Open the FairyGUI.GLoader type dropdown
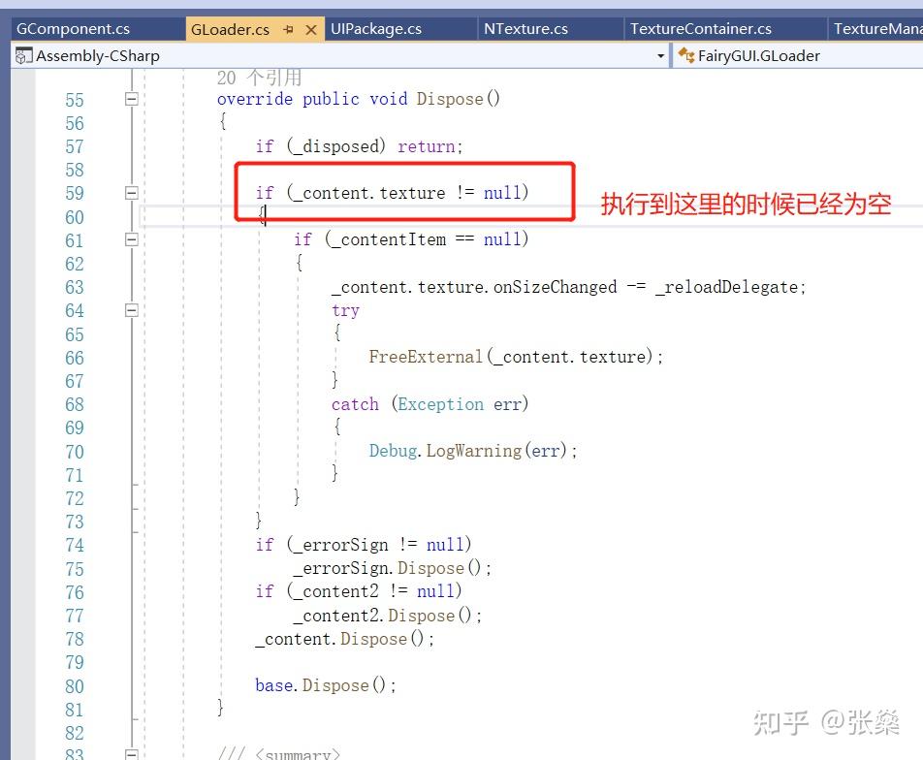Viewport: 923px width, 760px height. pyautogui.click(x=797, y=56)
